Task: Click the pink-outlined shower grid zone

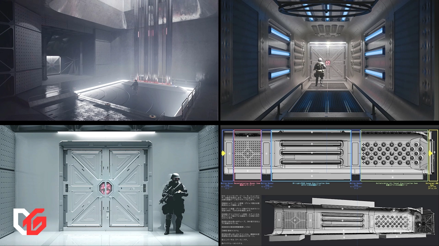Action: point(247,155)
